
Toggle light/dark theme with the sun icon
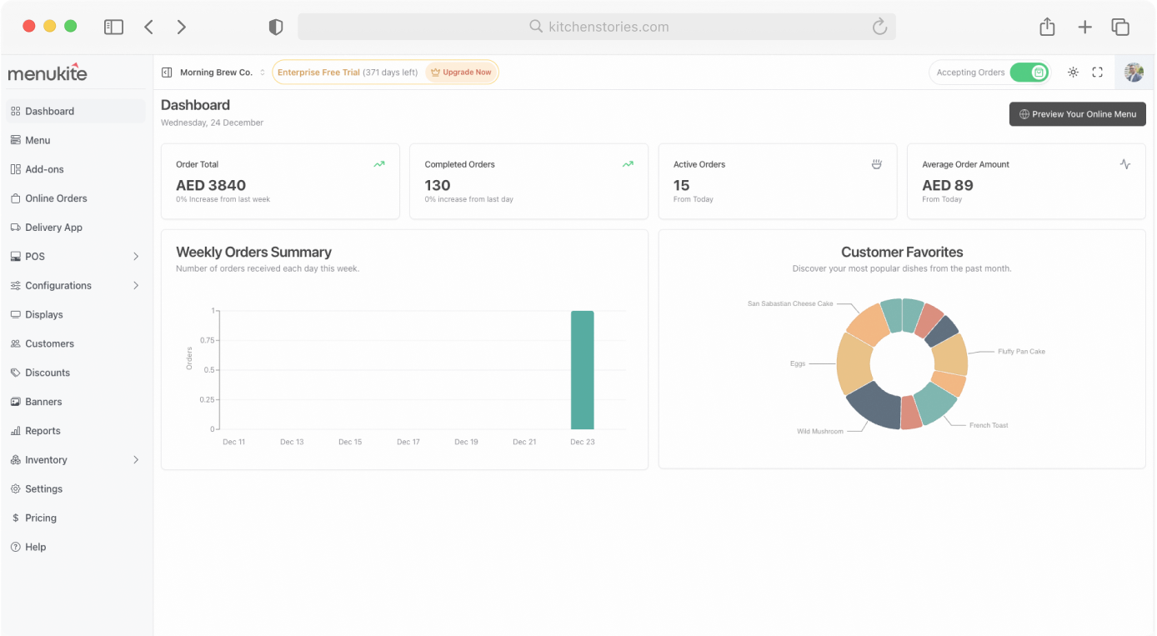[1073, 72]
